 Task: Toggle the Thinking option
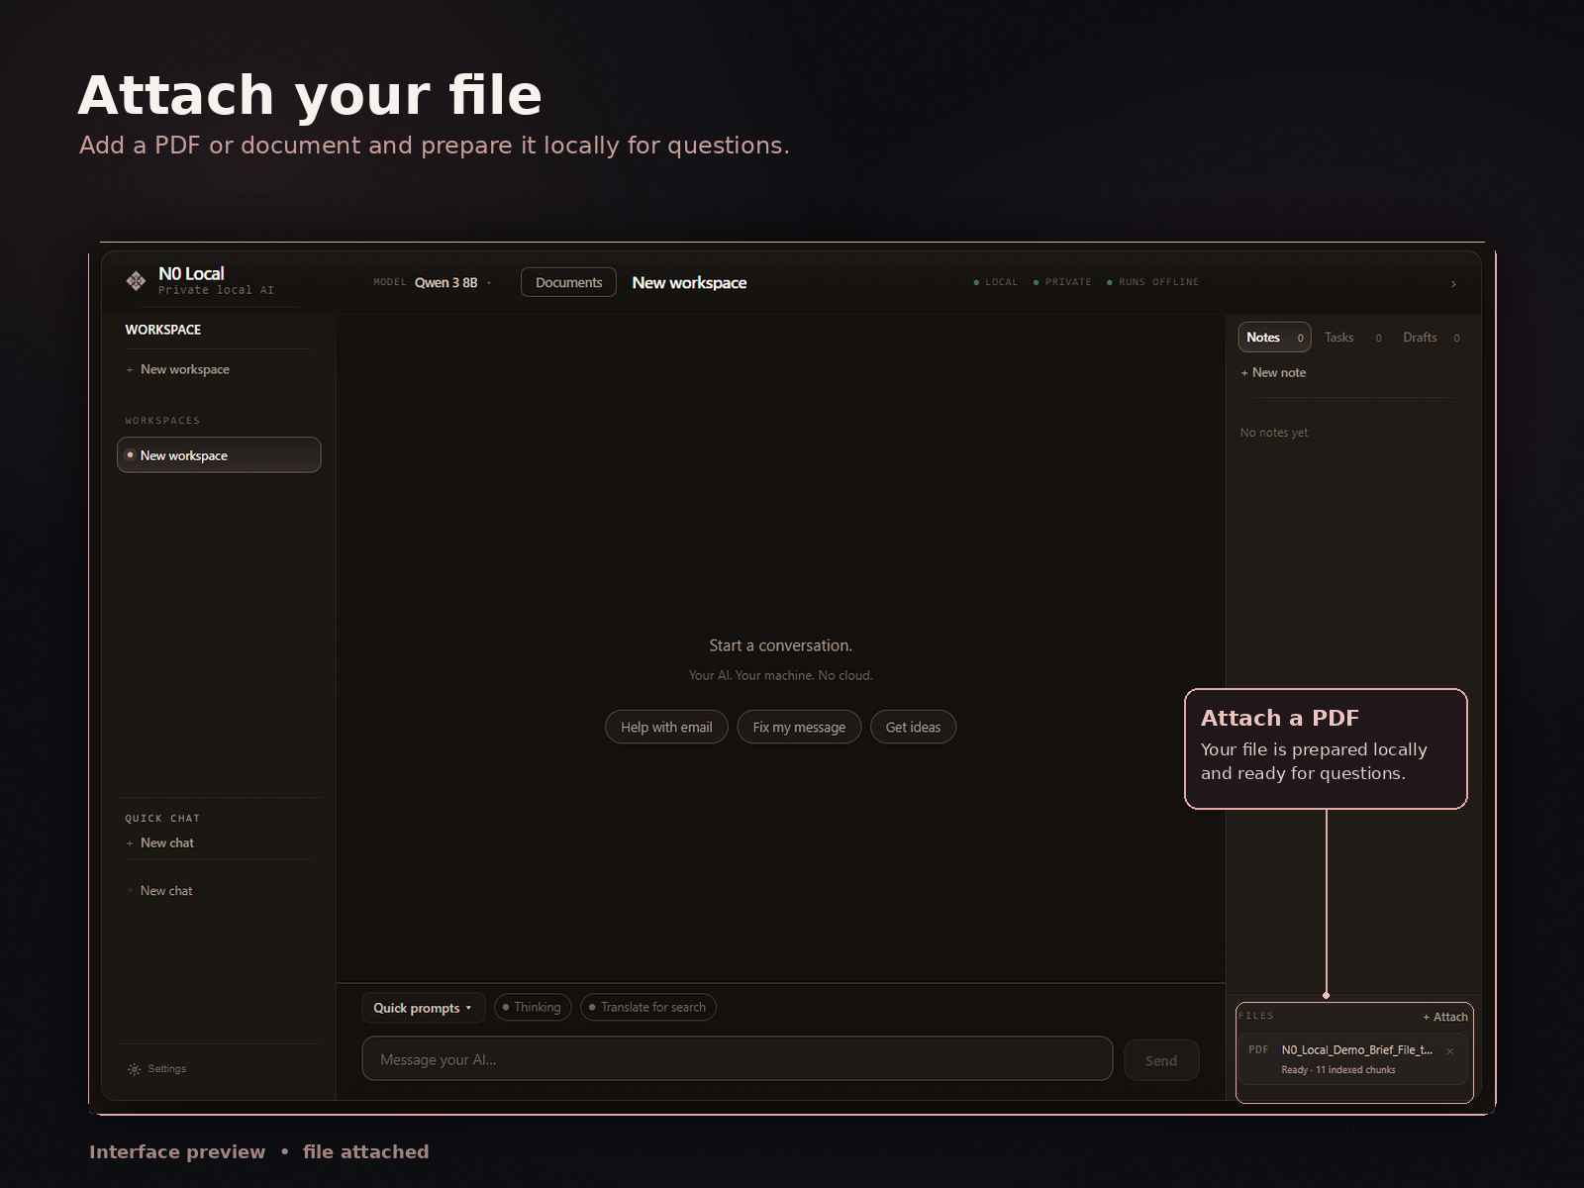533,1007
